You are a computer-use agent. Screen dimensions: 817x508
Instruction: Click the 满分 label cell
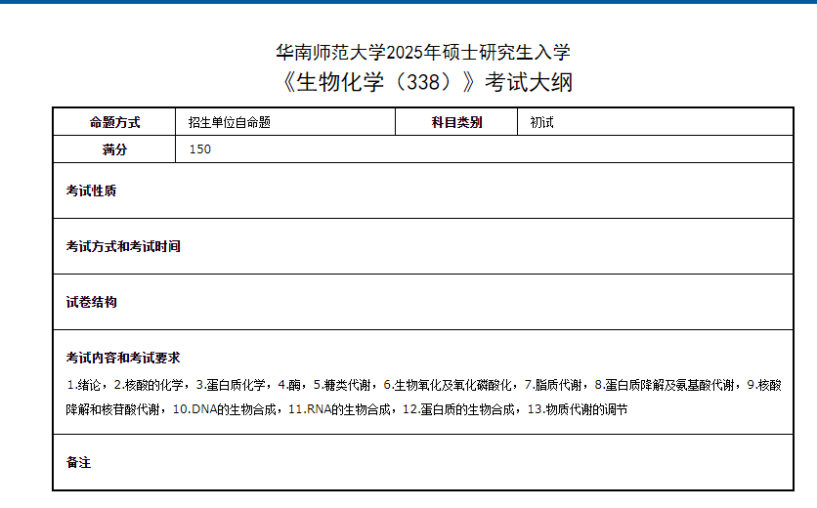pos(114,149)
